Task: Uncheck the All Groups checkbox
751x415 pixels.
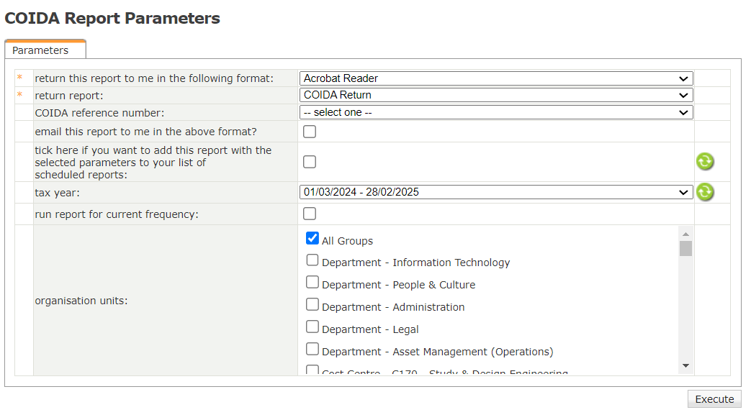Action: pos(312,238)
